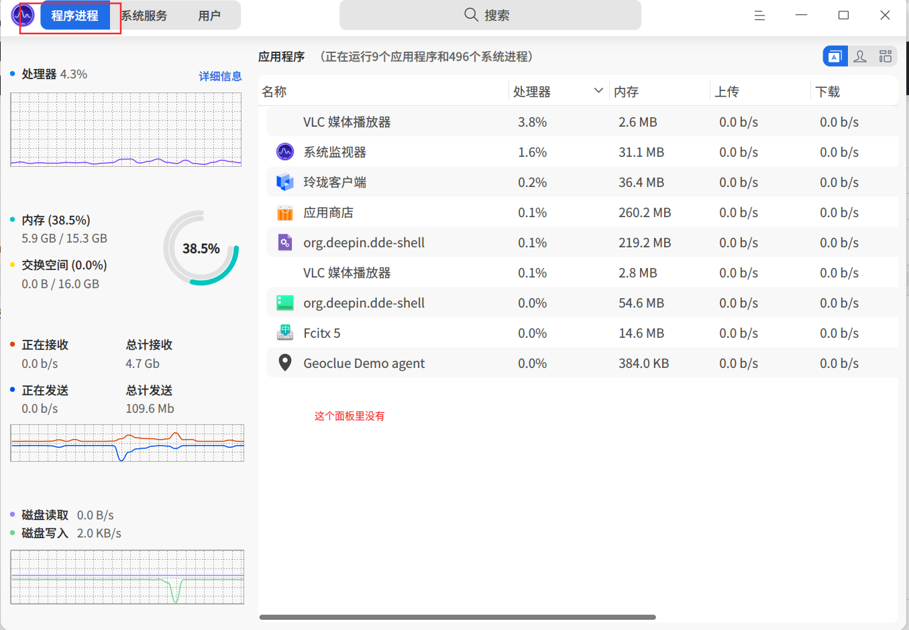The image size is (909, 630).
Task: Open 详细信息 link for processor
Action: point(220,76)
